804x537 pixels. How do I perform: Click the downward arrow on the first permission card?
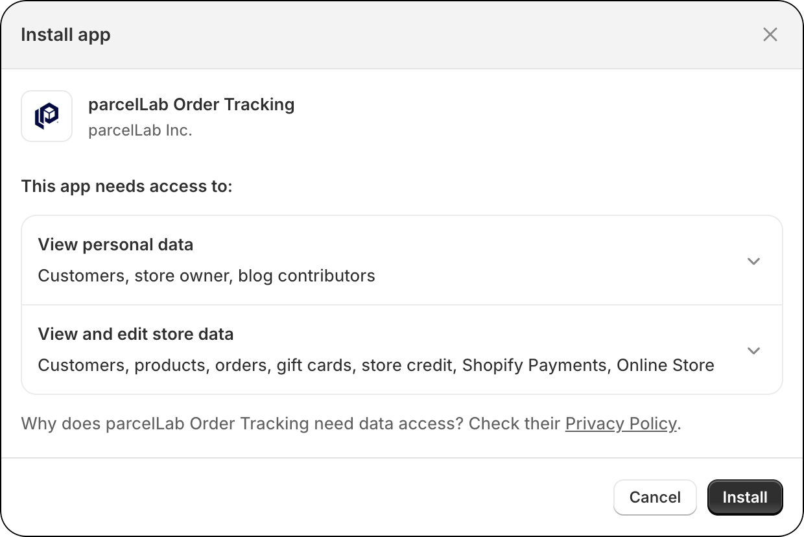753,261
